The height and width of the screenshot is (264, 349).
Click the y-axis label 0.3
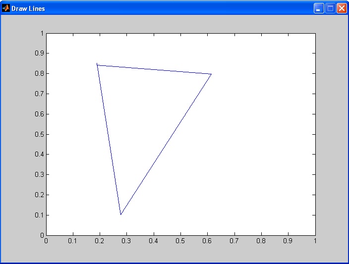[x=39, y=174]
